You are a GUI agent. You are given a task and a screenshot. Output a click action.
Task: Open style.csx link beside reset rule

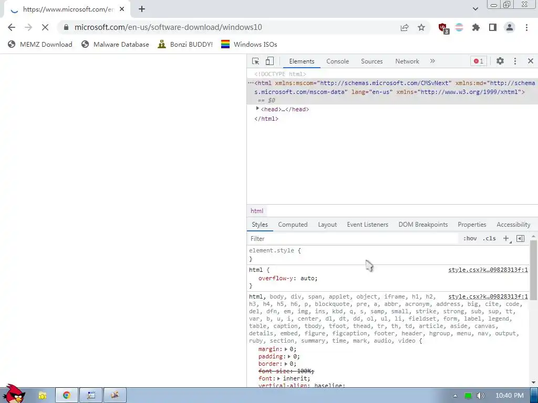[x=488, y=296]
